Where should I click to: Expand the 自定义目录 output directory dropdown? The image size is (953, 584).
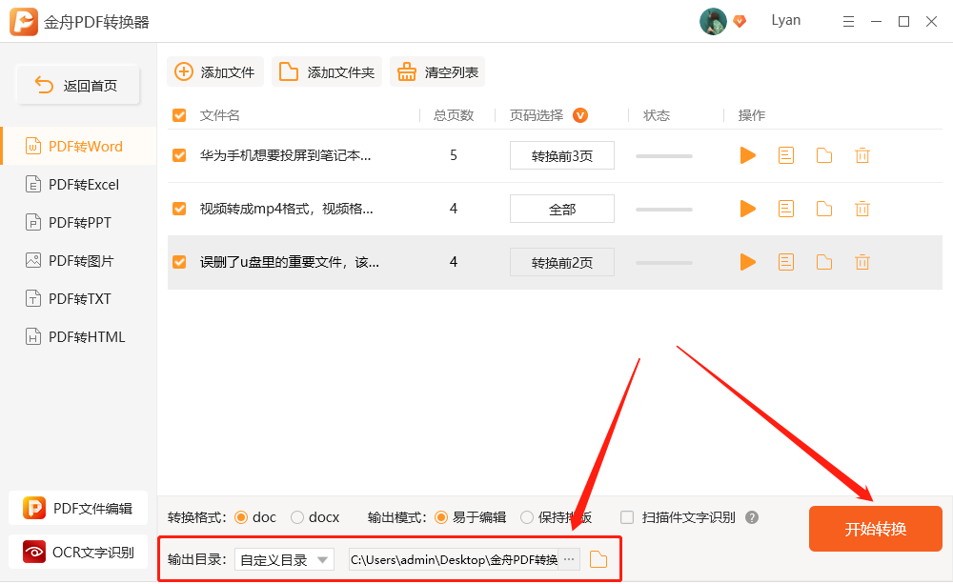[x=284, y=559]
